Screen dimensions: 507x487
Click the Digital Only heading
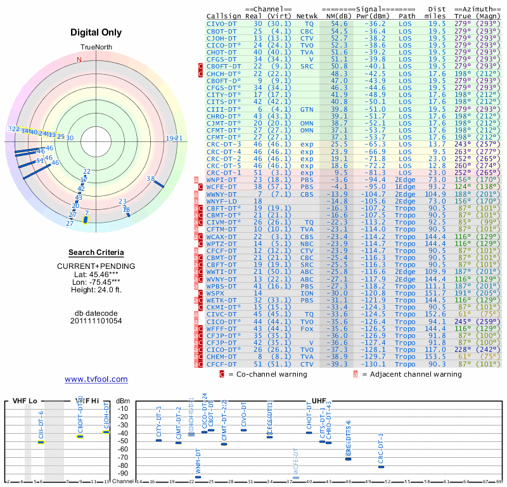[96, 32]
